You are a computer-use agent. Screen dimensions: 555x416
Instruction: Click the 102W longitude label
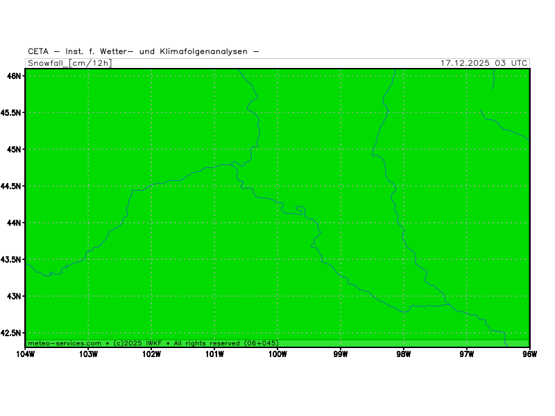[x=151, y=354]
